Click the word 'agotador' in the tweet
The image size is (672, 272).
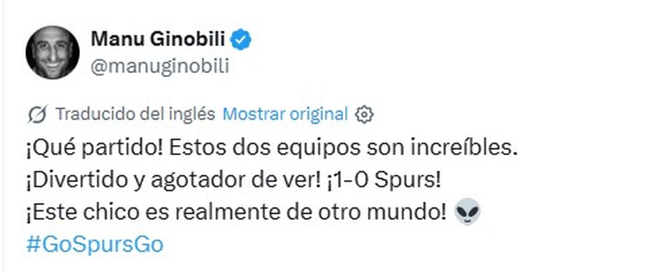tap(193, 183)
